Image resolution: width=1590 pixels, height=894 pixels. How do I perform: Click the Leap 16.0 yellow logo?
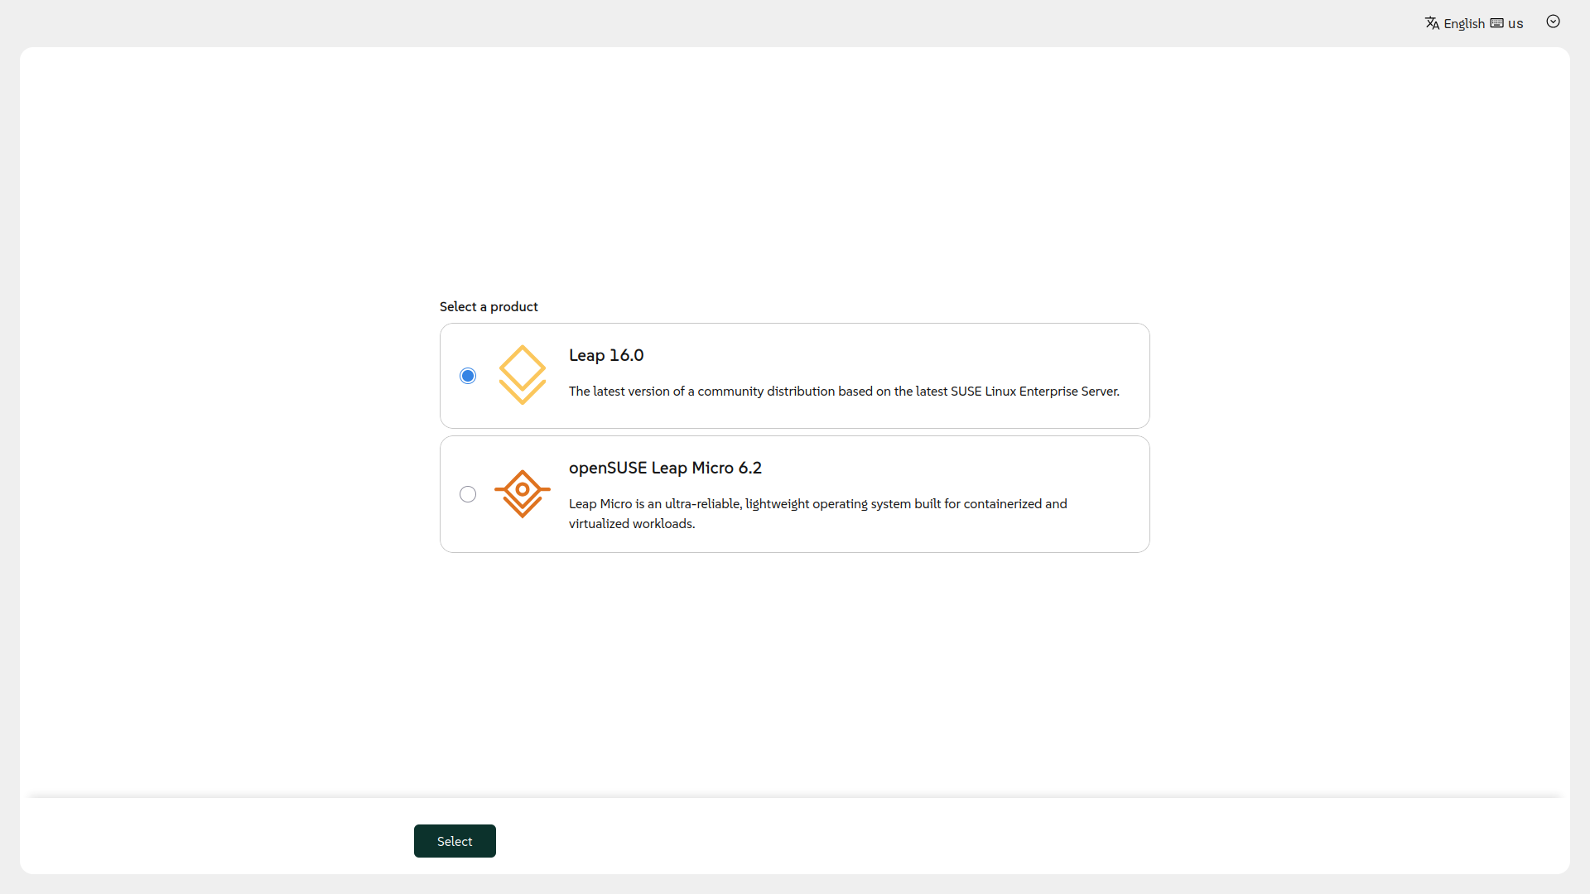point(523,375)
